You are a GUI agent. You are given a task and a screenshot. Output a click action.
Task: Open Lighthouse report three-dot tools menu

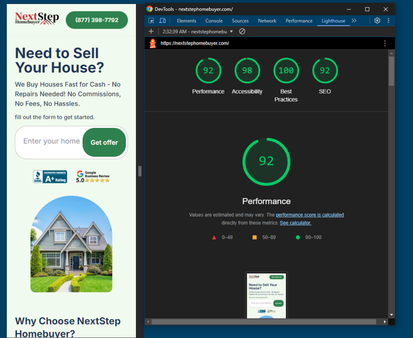385,43
